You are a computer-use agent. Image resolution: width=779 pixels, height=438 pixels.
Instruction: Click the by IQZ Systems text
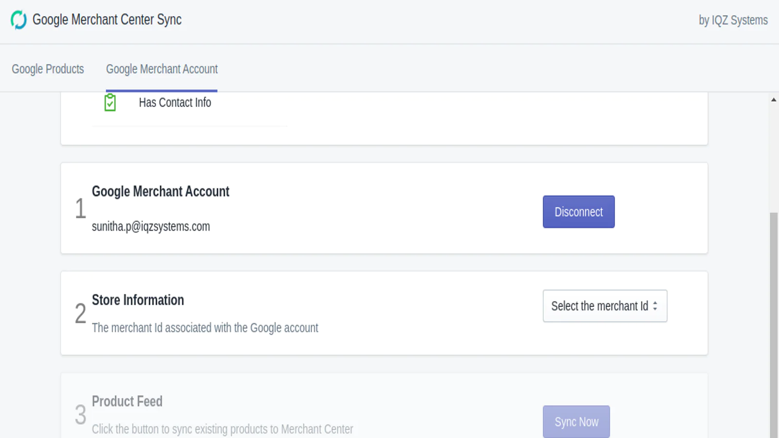click(x=733, y=20)
